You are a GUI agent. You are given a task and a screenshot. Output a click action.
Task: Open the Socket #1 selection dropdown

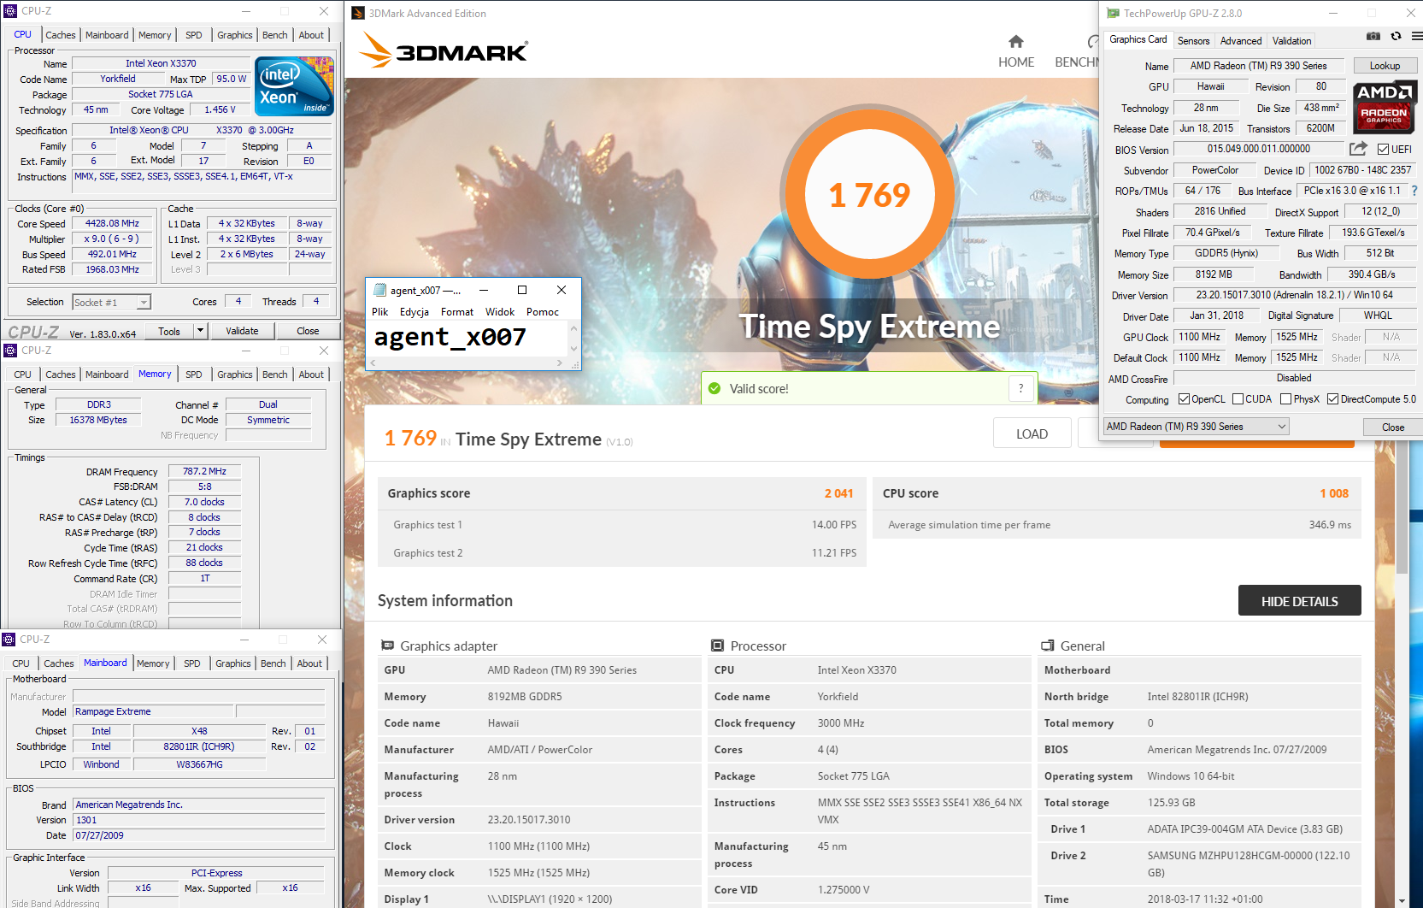144,303
